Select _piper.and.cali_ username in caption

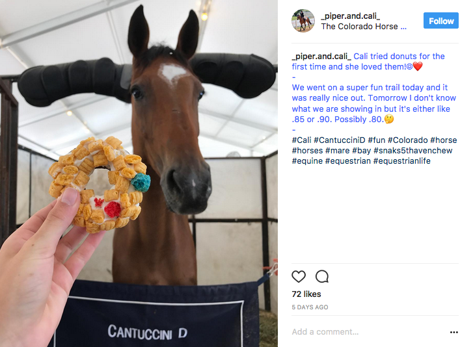(321, 57)
